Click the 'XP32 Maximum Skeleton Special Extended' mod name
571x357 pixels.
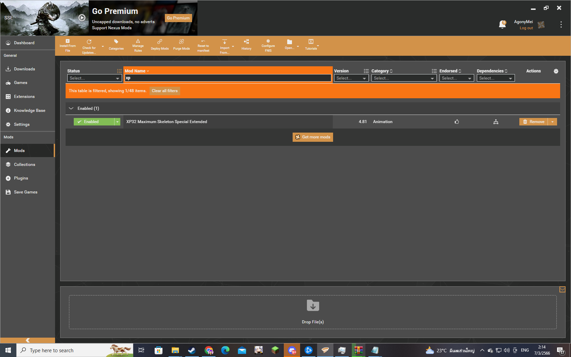(167, 122)
